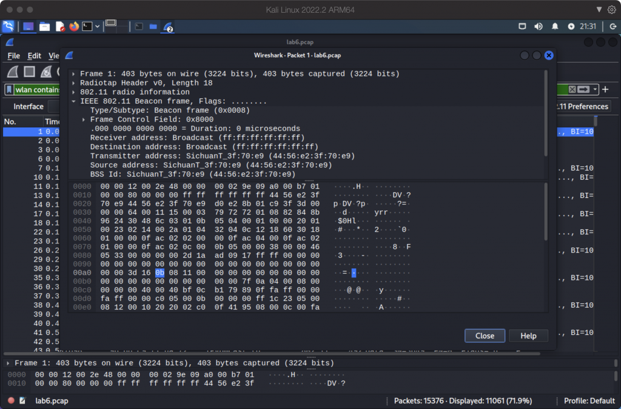621x409 pixels.
Task: Select packet number 13 in packet list
Action: click(32, 195)
